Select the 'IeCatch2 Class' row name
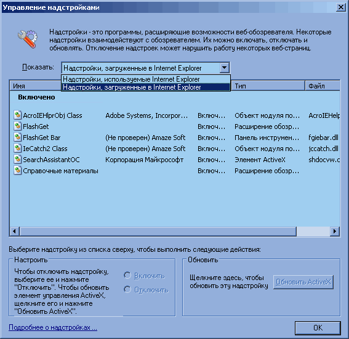 click(45, 149)
